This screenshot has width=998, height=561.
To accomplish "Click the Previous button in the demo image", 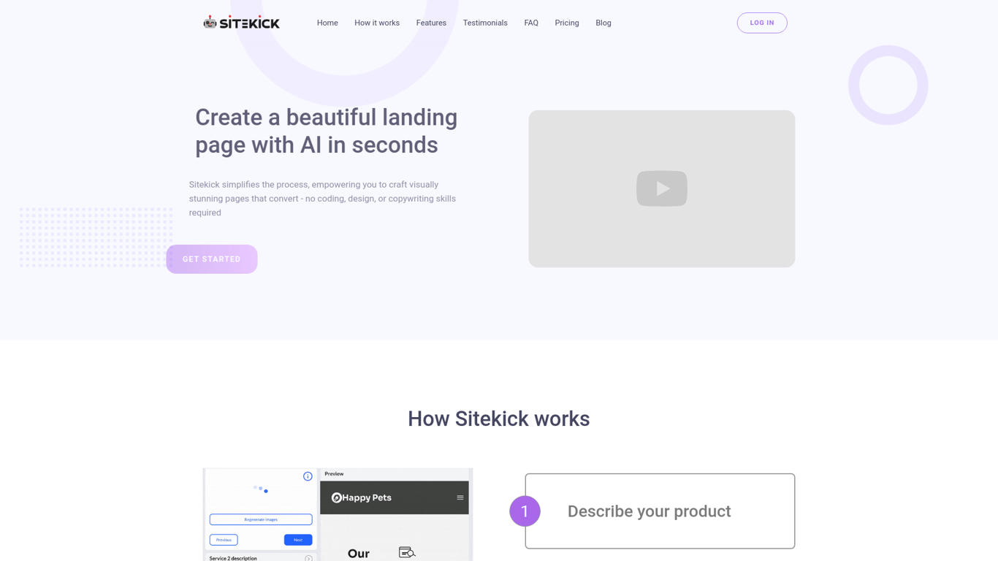I will [x=224, y=540].
